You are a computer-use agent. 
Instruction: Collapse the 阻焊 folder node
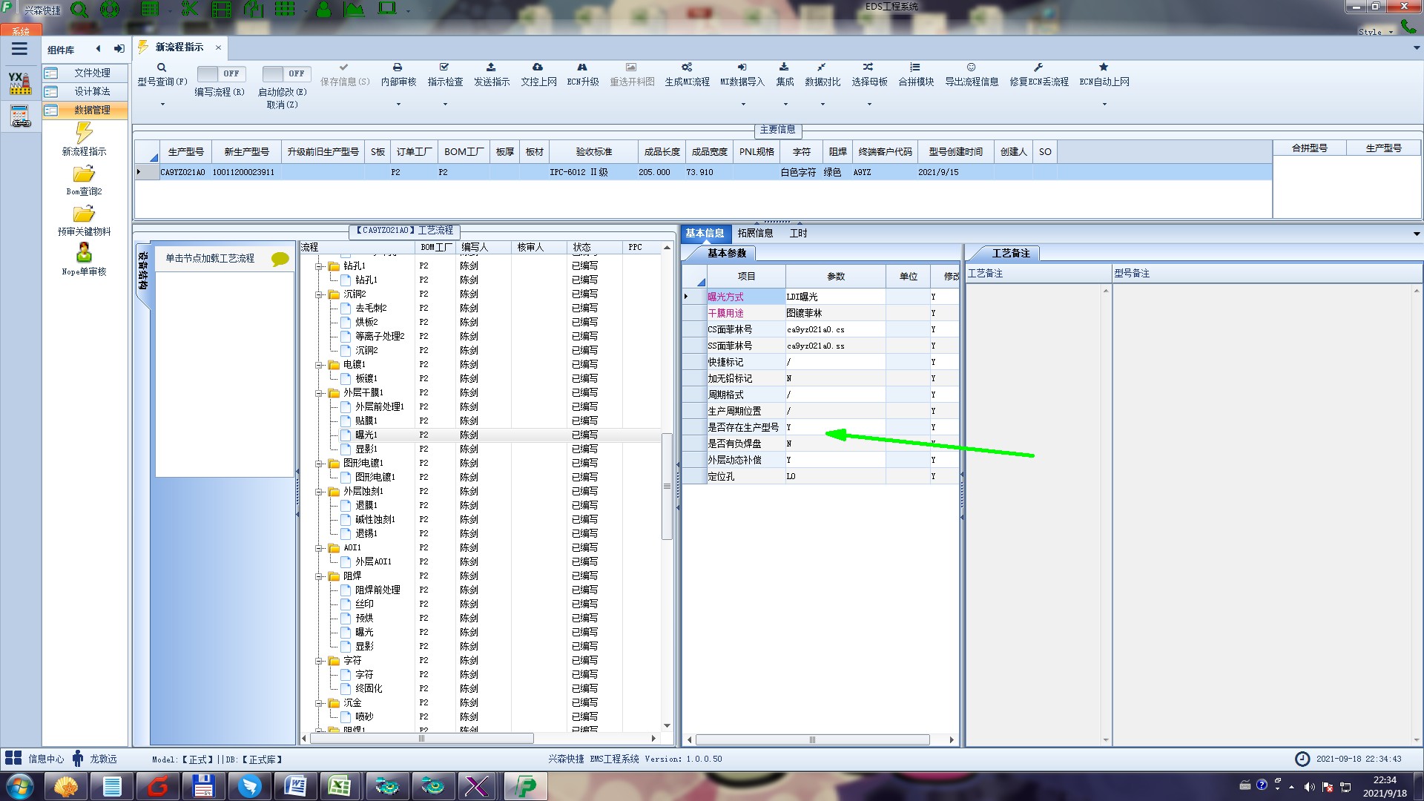[x=319, y=576]
